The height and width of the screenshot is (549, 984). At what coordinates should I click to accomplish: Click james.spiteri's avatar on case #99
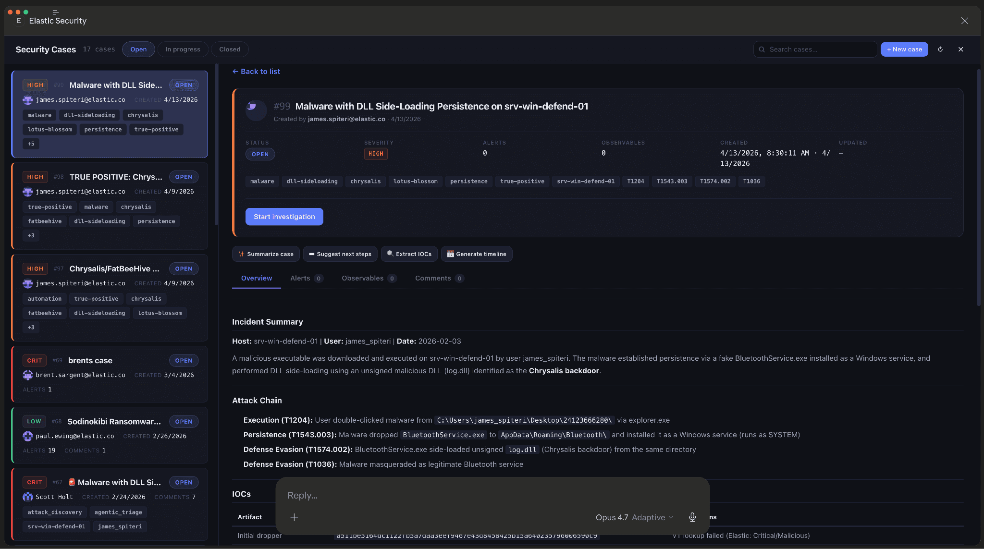tap(27, 99)
